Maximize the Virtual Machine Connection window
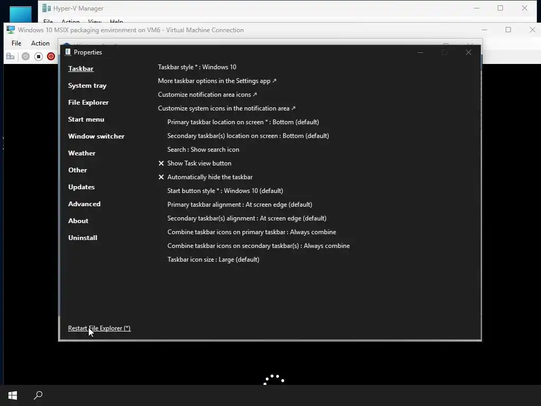 [x=508, y=30]
